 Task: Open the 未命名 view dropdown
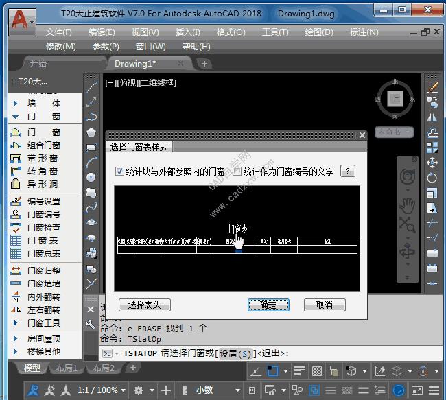click(x=394, y=132)
